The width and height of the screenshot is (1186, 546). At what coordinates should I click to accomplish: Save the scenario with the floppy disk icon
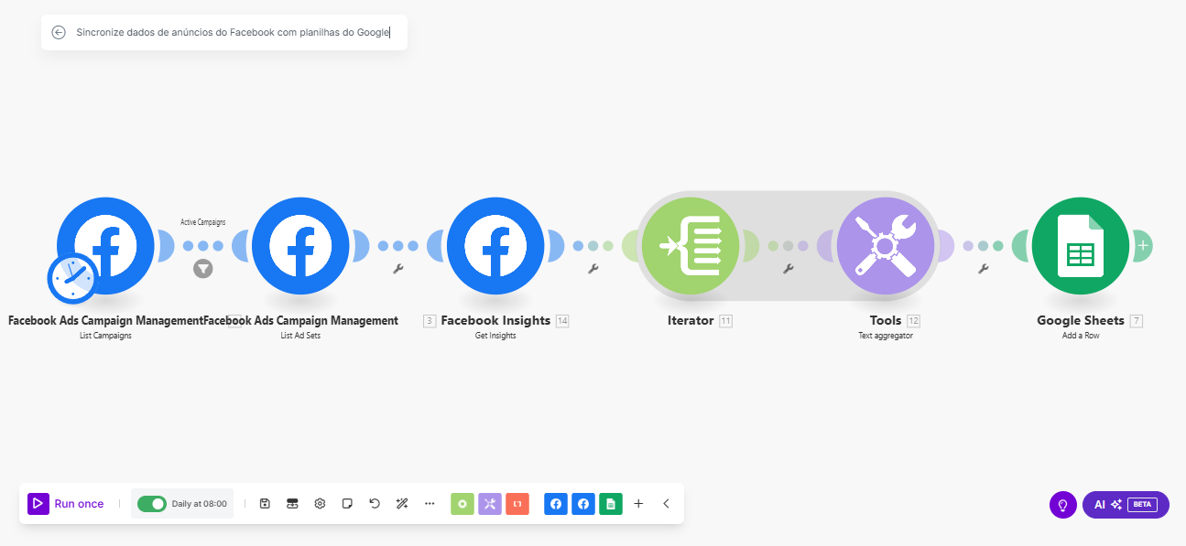coord(265,504)
